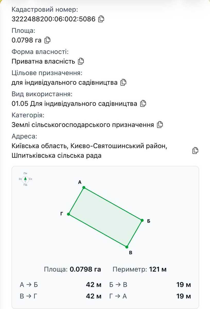Click inside the green parcel polygon

point(105,217)
